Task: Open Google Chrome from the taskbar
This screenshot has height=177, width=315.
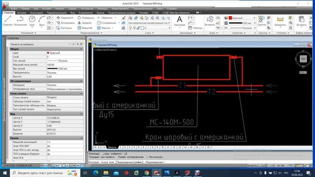Action: coord(147,173)
